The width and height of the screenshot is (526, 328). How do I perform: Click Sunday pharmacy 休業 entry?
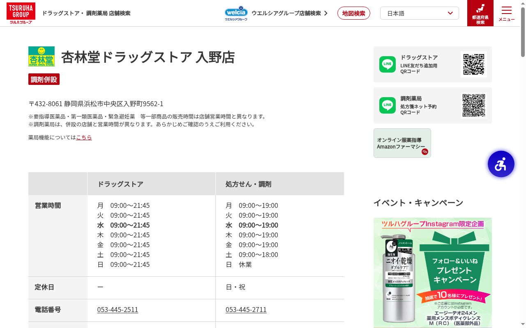pos(245,264)
